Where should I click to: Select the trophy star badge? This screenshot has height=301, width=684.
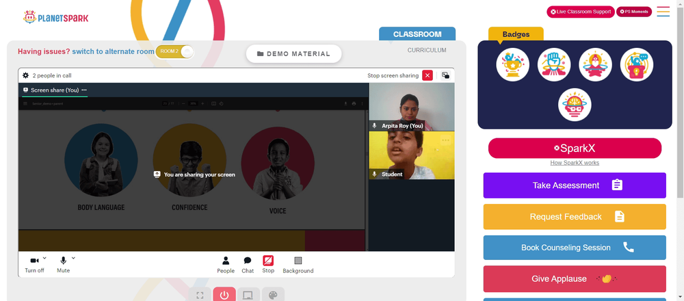512,64
